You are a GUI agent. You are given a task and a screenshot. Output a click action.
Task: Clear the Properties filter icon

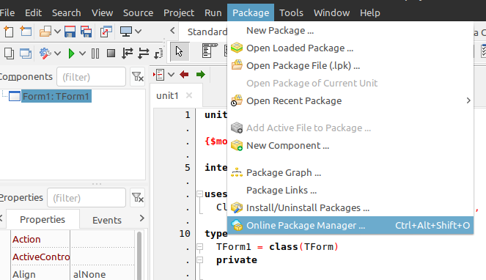coord(137,197)
